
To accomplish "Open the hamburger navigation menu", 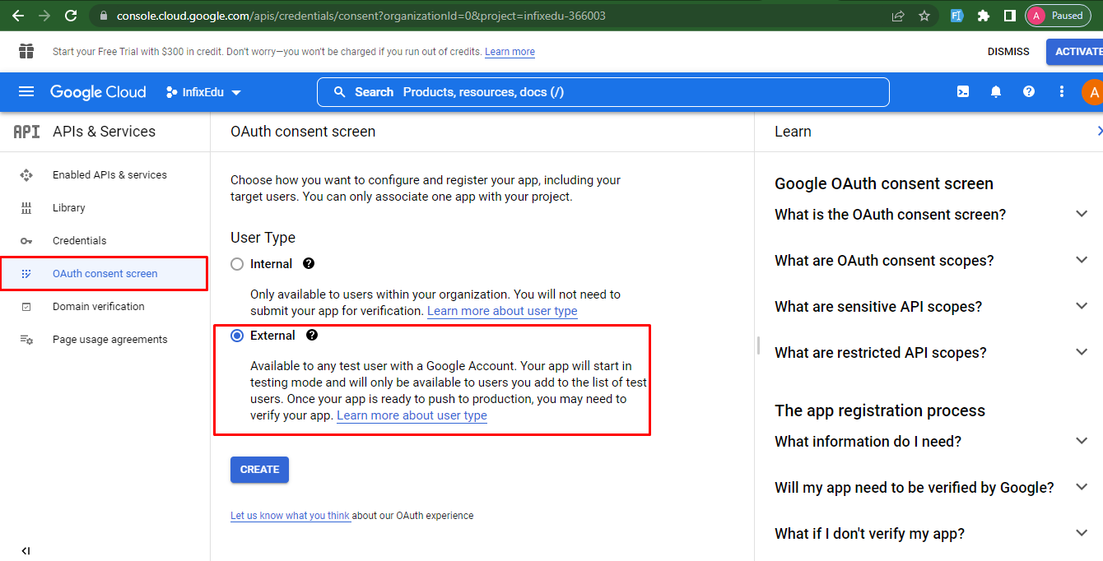I will [26, 91].
